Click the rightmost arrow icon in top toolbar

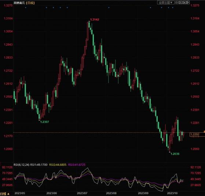(x=188, y=2)
